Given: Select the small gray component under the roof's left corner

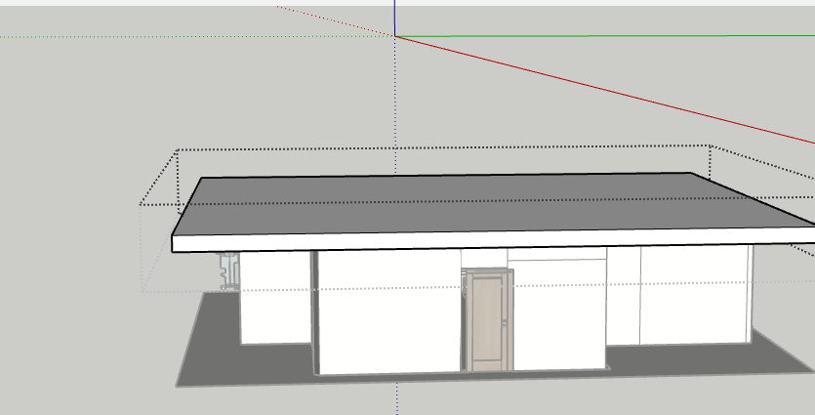Looking at the screenshot, I should point(229,270).
